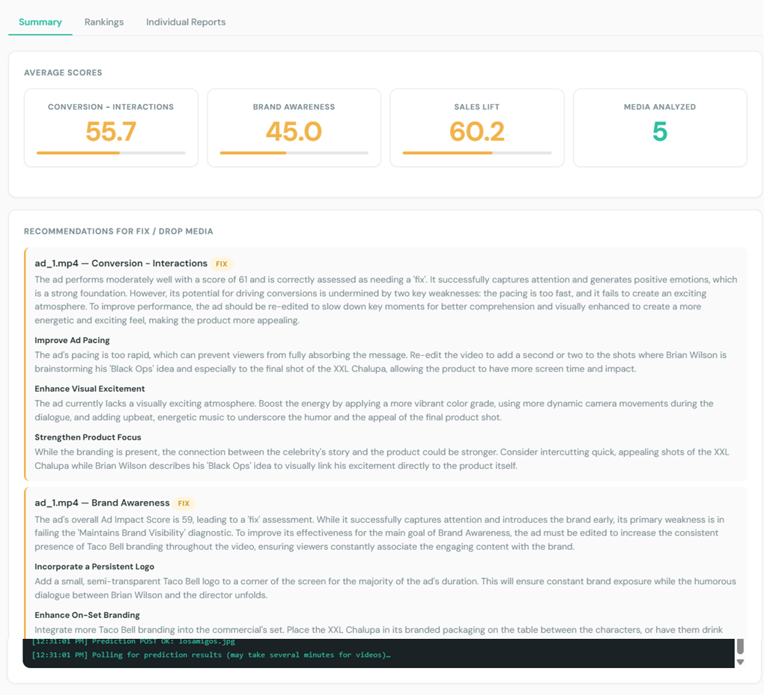Click the media analyzed count 5
764x695 pixels.
pos(660,132)
